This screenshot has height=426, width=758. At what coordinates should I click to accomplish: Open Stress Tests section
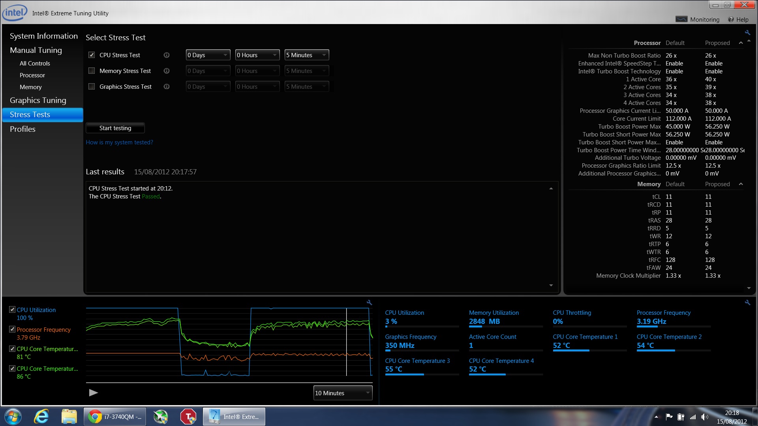[43, 115]
